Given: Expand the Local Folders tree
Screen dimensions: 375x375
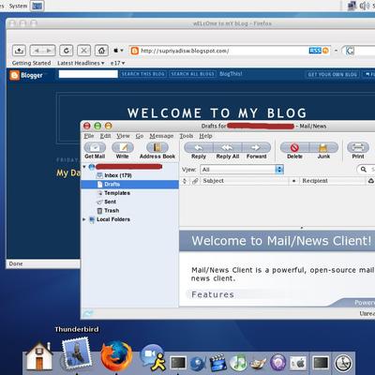Looking at the screenshot, I should (84, 219).
